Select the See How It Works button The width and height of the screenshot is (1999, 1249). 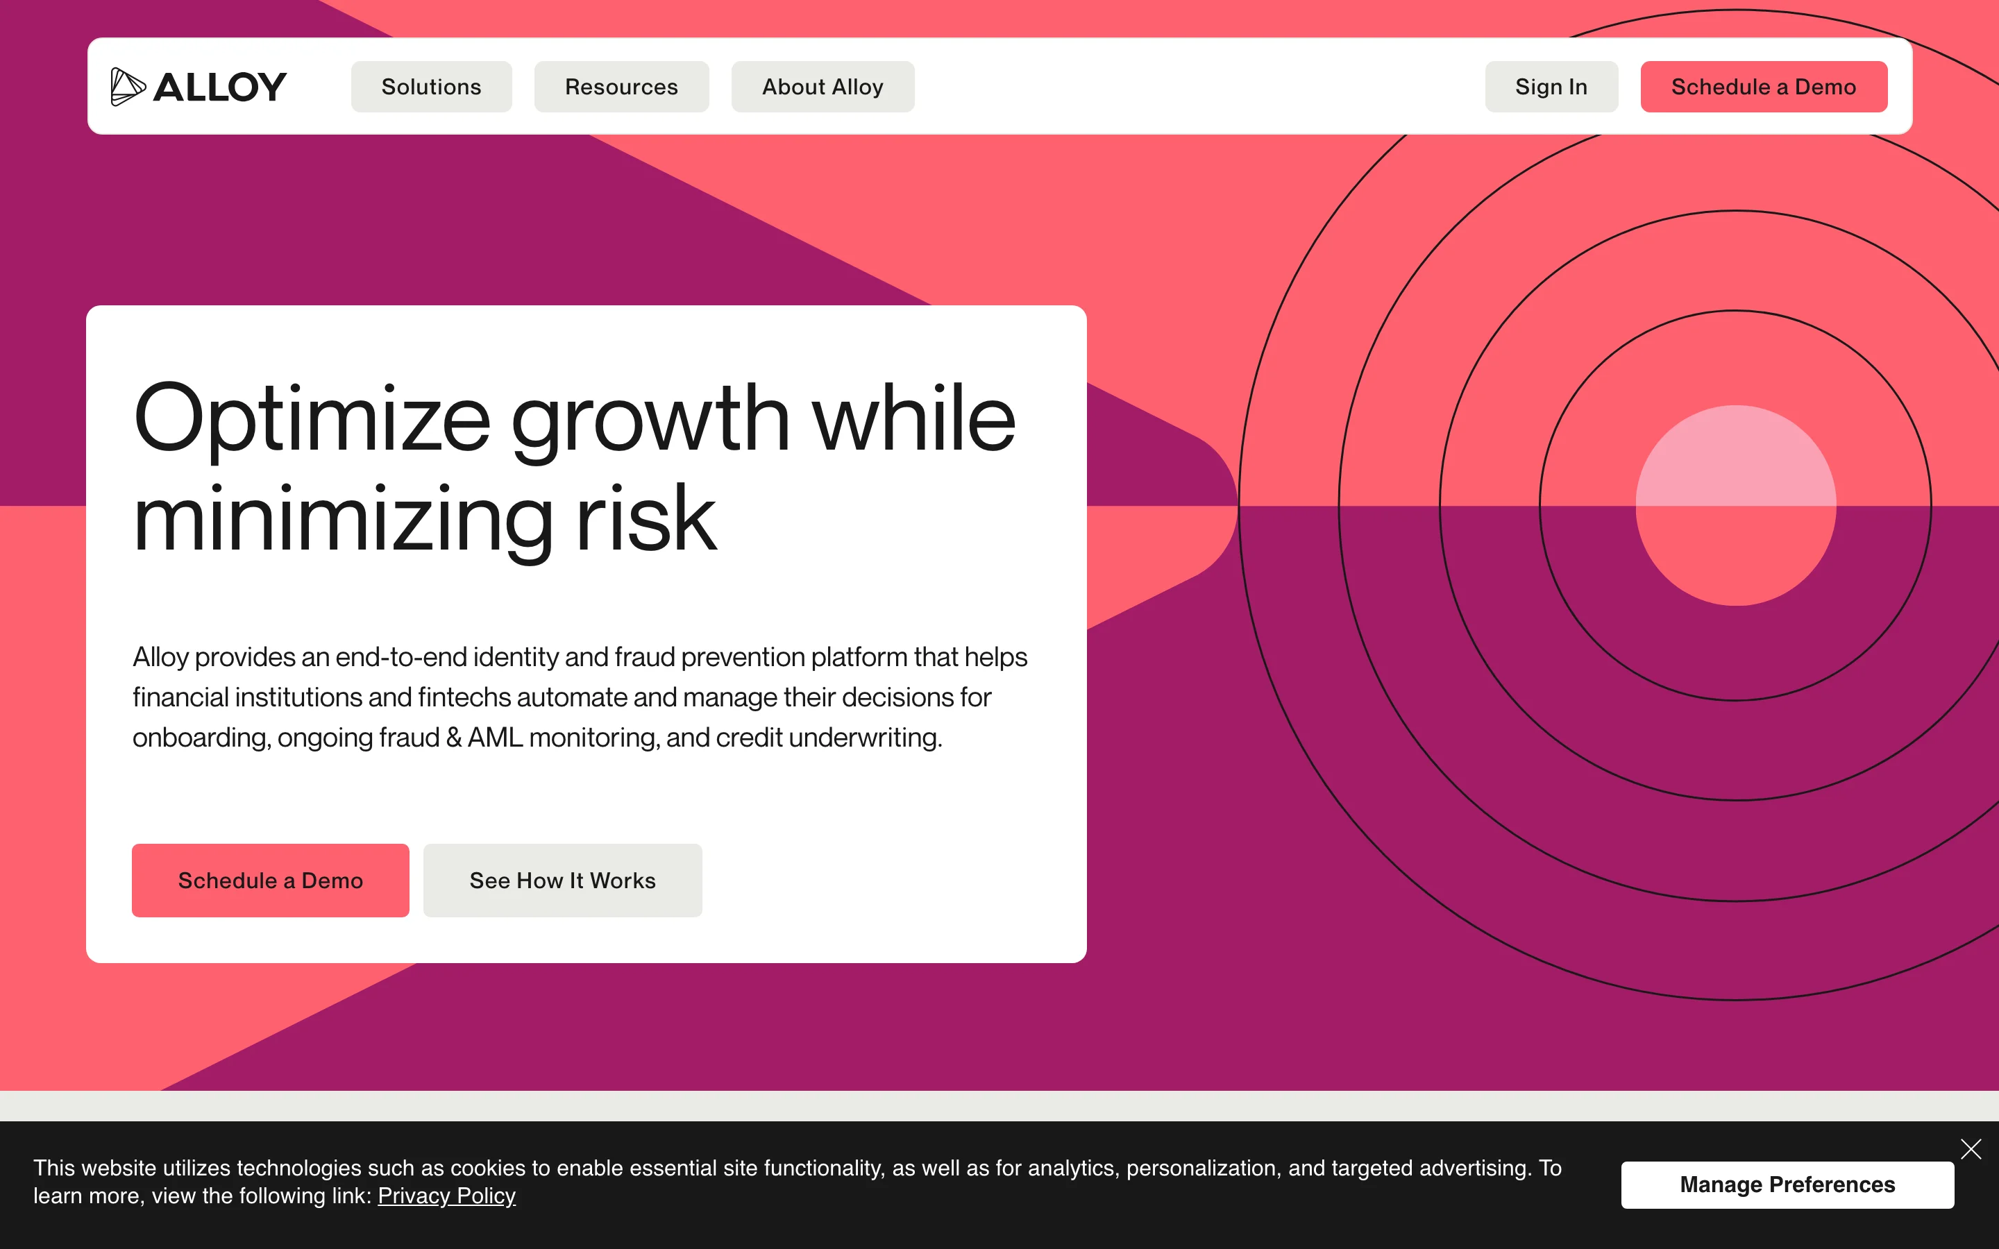click(x=562, y=881)
